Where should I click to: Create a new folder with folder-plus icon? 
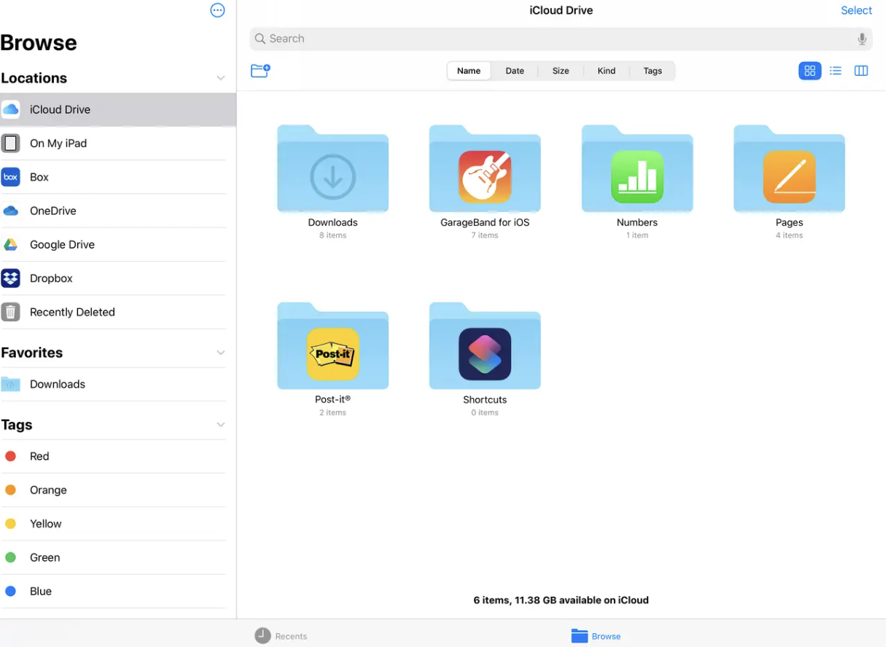(x=260, y=71)
